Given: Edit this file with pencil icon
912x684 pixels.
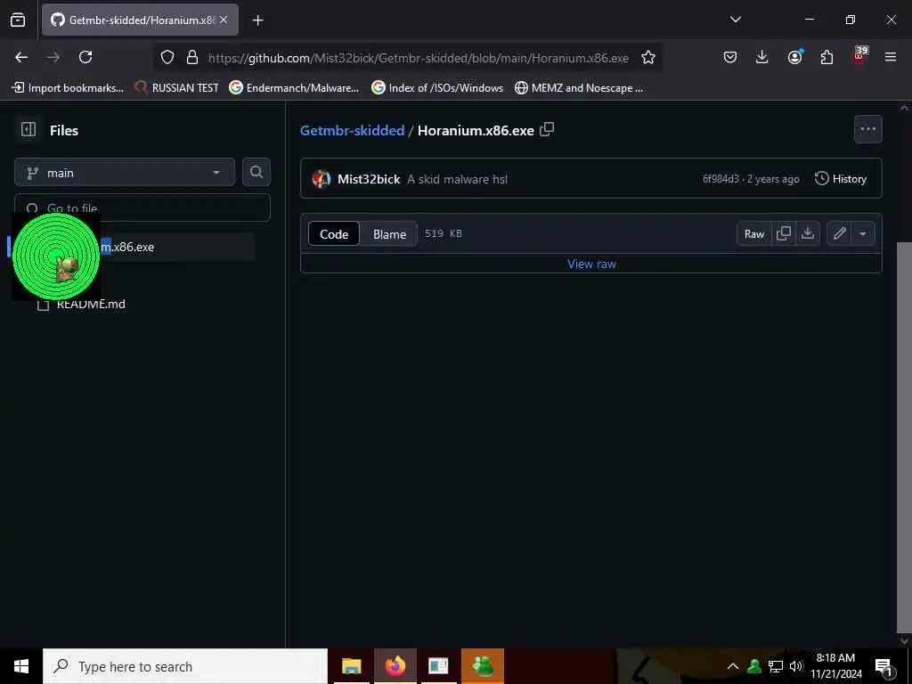Looking at the screenshot, I should pos(839,234).
